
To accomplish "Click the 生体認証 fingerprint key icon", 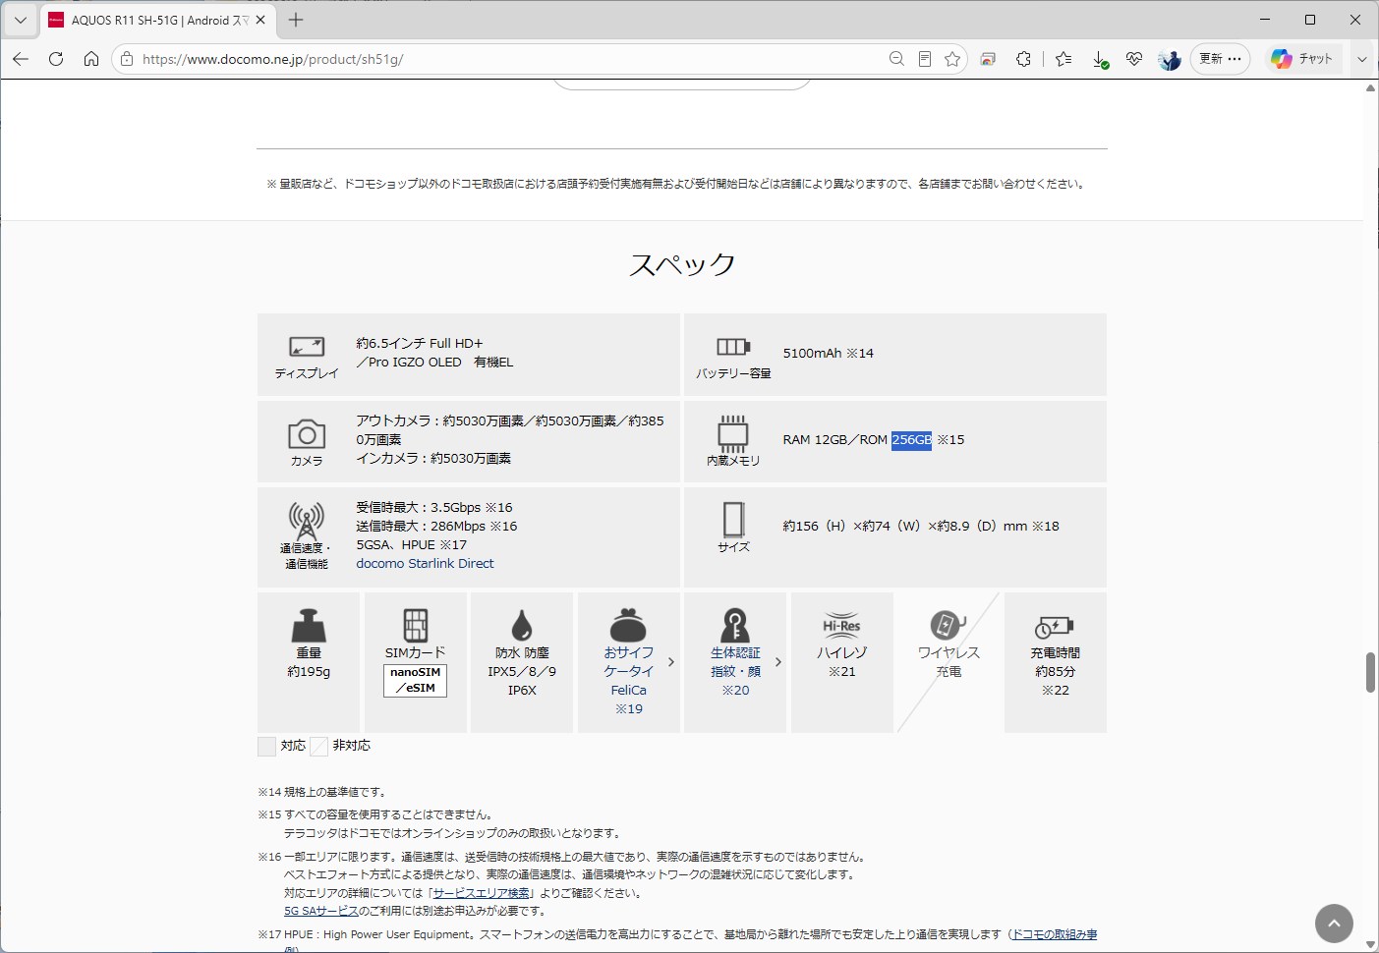I will (x=735, y=625).
